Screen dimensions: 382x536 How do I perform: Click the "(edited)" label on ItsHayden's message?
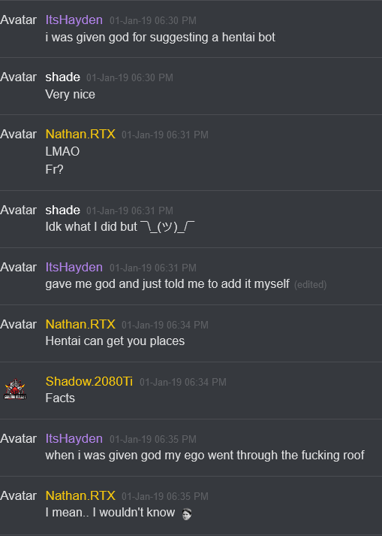pyautogui.click(x=310, y=285)
